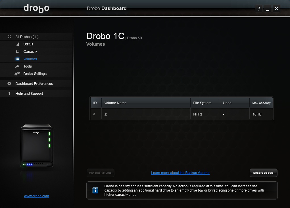Go to the Capacity section
This screenshot has width=290, height=208.
tap(30, 52)
